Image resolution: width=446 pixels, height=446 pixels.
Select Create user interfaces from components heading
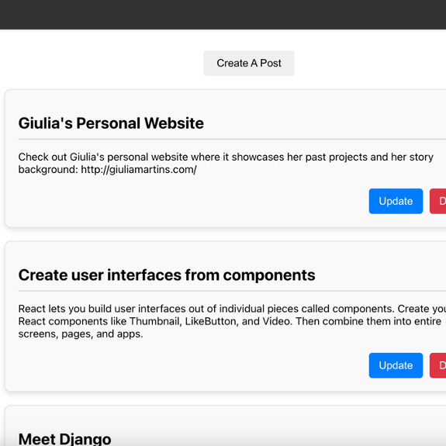[167, 275]
